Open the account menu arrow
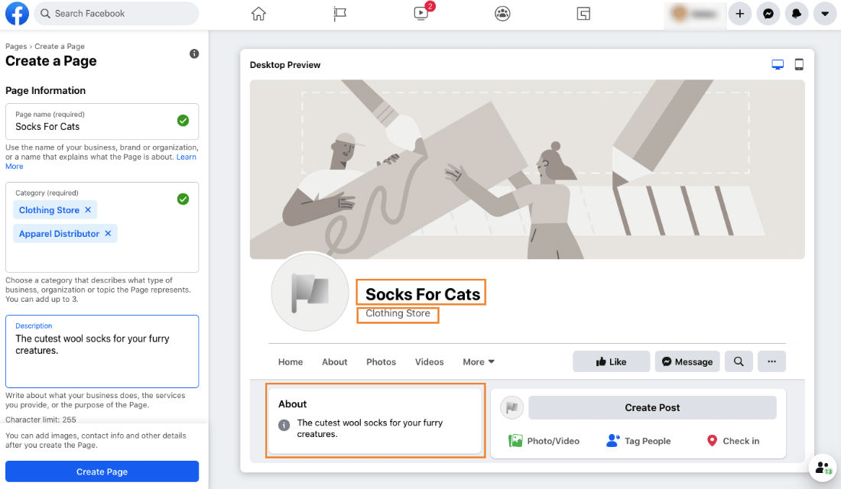 pos(825,13)
